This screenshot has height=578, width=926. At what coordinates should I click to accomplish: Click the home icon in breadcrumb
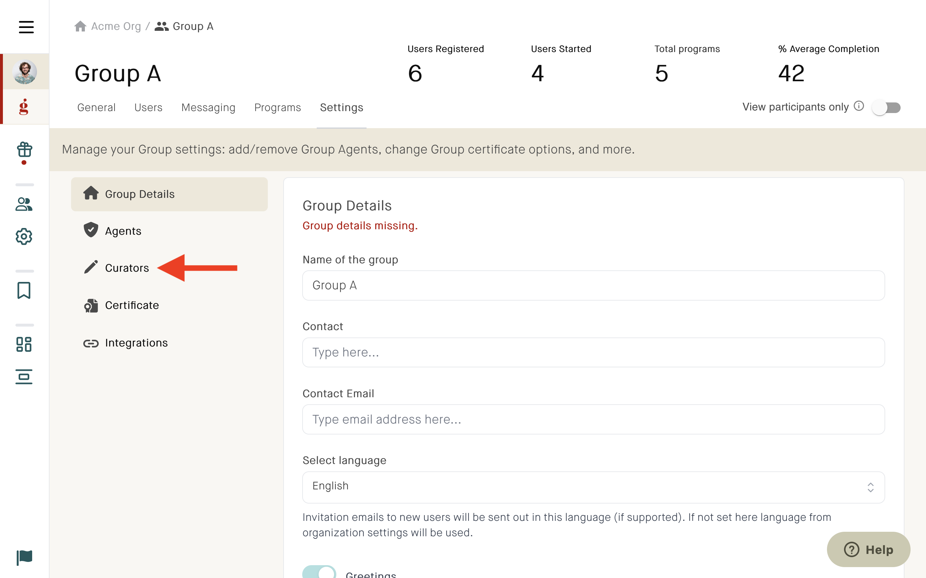(x=80, y=26)
